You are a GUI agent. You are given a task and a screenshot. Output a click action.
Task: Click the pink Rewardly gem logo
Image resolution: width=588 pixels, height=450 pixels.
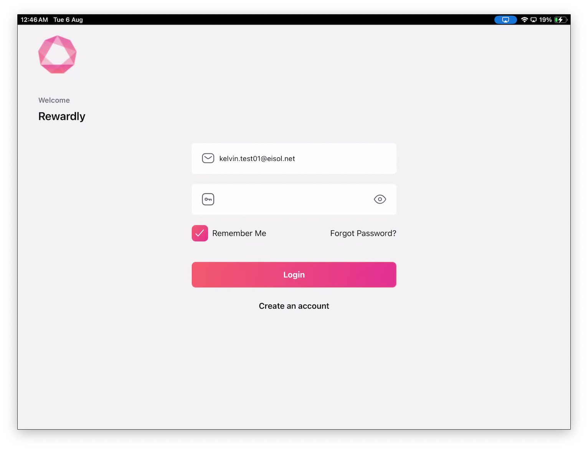(57, 55)
